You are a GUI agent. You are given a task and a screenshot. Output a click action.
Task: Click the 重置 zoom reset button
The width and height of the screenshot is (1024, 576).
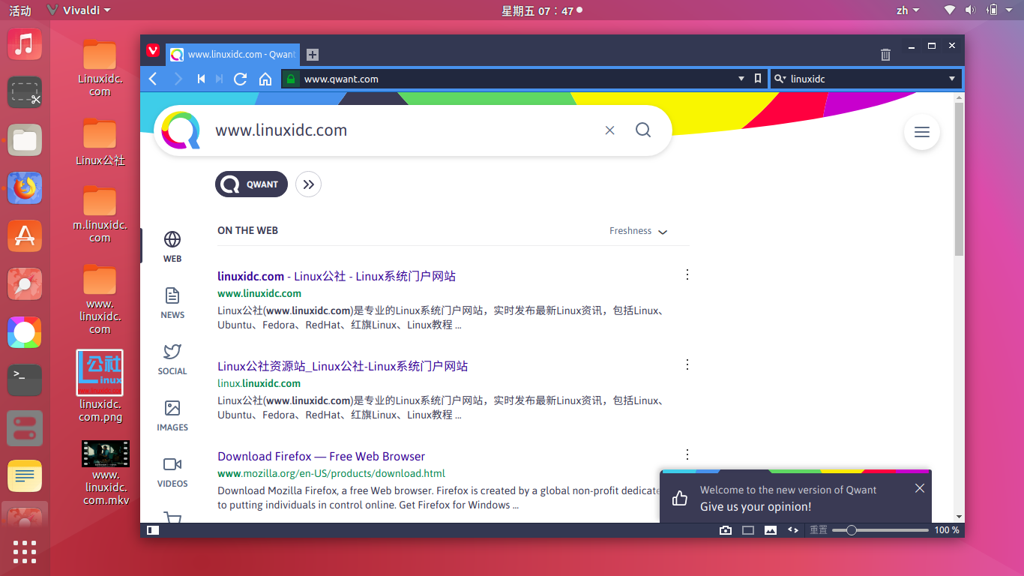818,530
